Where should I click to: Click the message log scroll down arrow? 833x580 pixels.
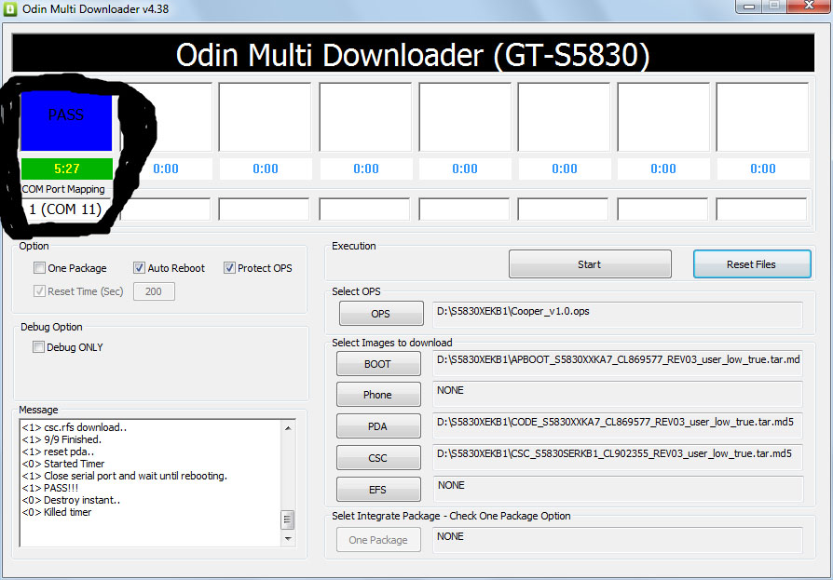pos(287,539)
